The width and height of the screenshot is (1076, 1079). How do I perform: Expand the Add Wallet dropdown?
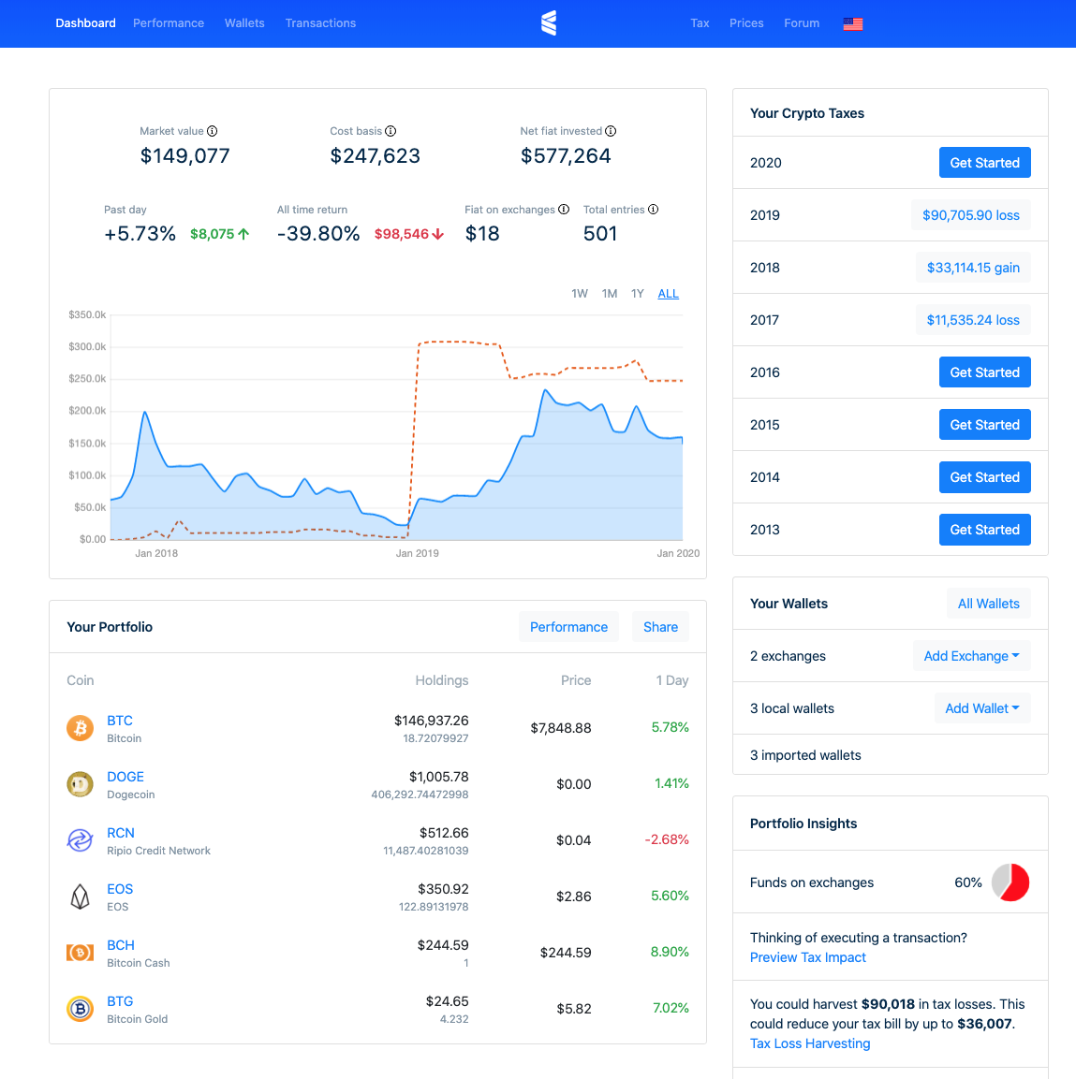click(x=982, y=708)
